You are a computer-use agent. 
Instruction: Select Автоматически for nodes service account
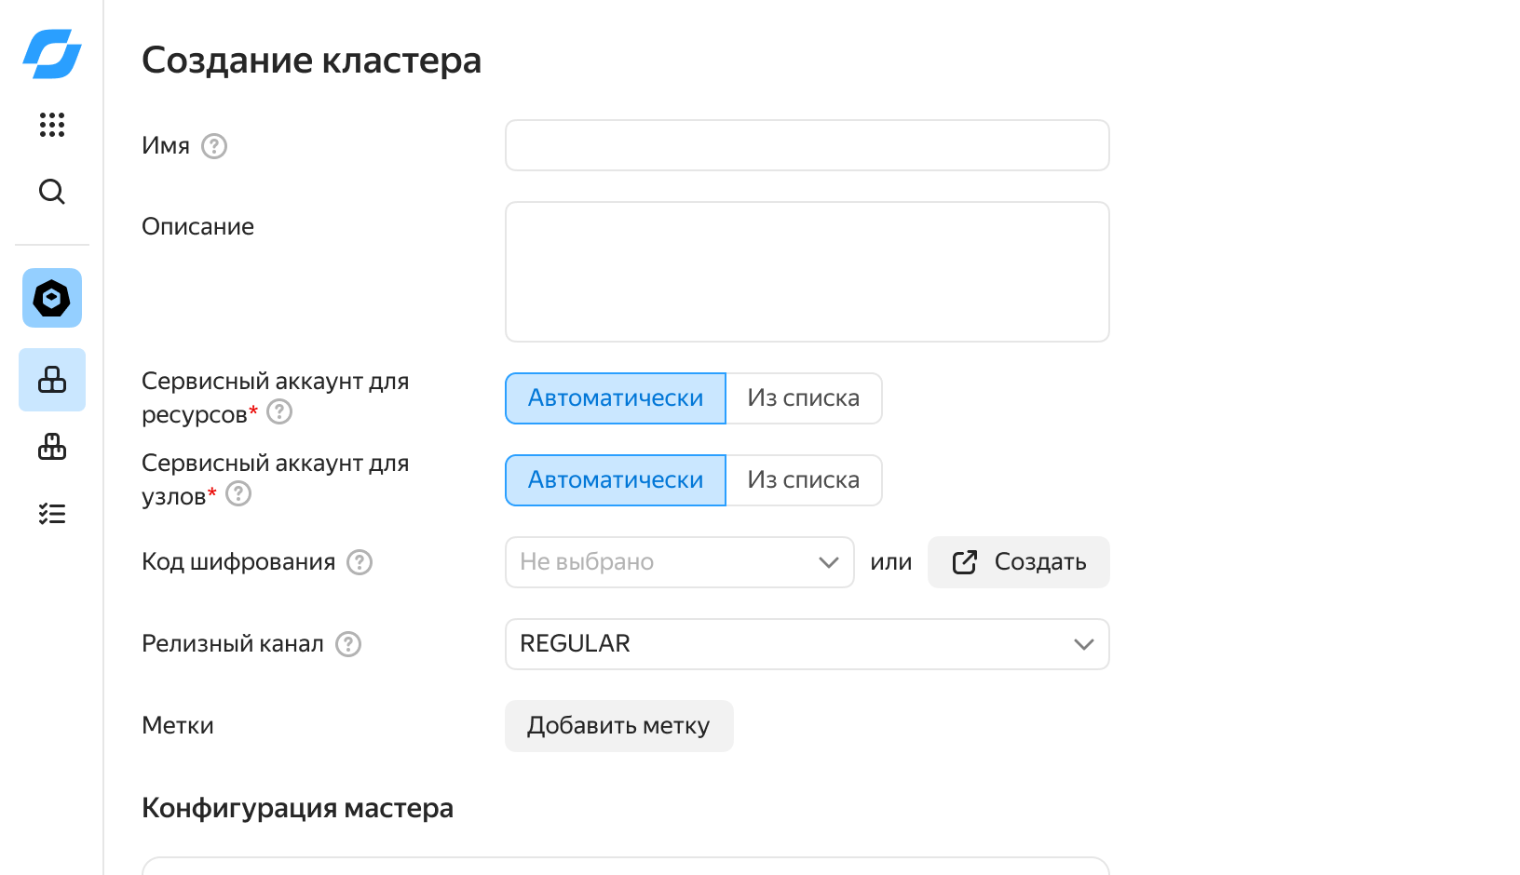[x=616, y=480]
